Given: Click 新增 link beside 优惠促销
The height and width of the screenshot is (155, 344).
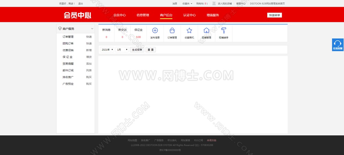Looking at the screenshot, I should (x=89, y=50).
